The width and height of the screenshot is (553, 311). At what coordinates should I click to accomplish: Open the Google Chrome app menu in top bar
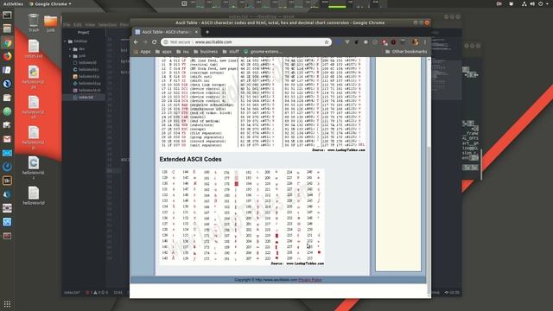coord(50,3)
